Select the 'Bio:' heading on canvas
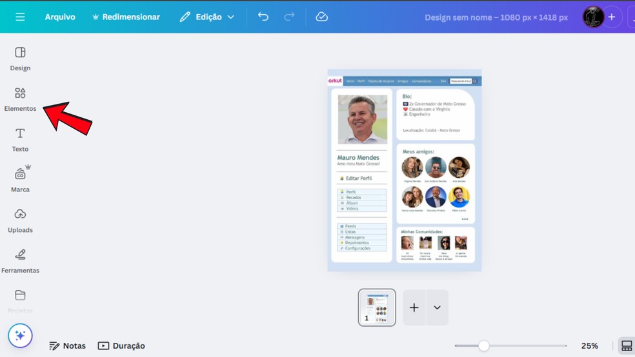Viewport: 635px width, 357px height. pyautogui.click(x=407, y=96)
